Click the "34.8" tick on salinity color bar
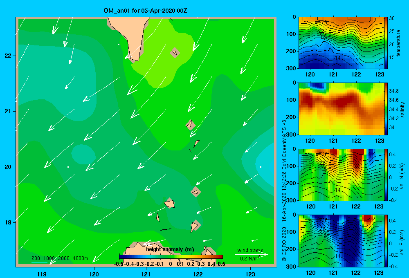Image resolution: width=409 pixels, height=278 pixels. (x=393, y=91)
